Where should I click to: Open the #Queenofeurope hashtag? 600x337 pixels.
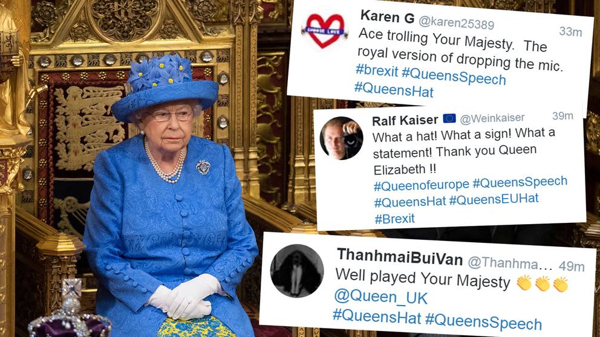(x=422, y=185)
